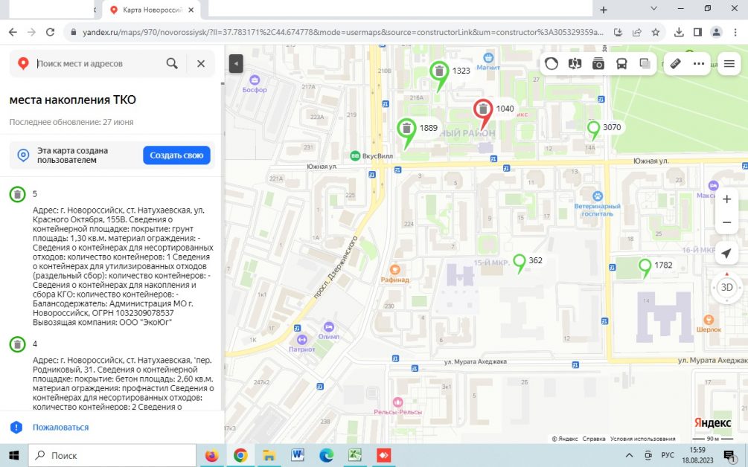The width and height of the screenshot is (748, 467).
Task: Click the search magnifier icon
Action: tap(172, 64)
